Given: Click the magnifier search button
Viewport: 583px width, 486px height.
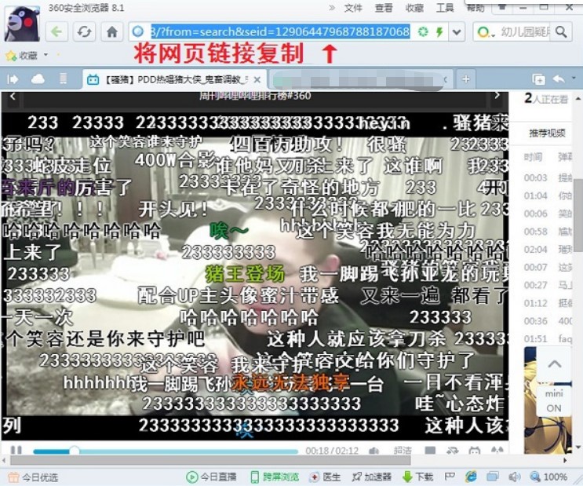Looking at the screenshot, I should coord(561,32).
